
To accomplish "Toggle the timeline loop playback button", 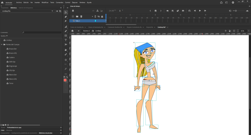I will click(x=189, y=11).
